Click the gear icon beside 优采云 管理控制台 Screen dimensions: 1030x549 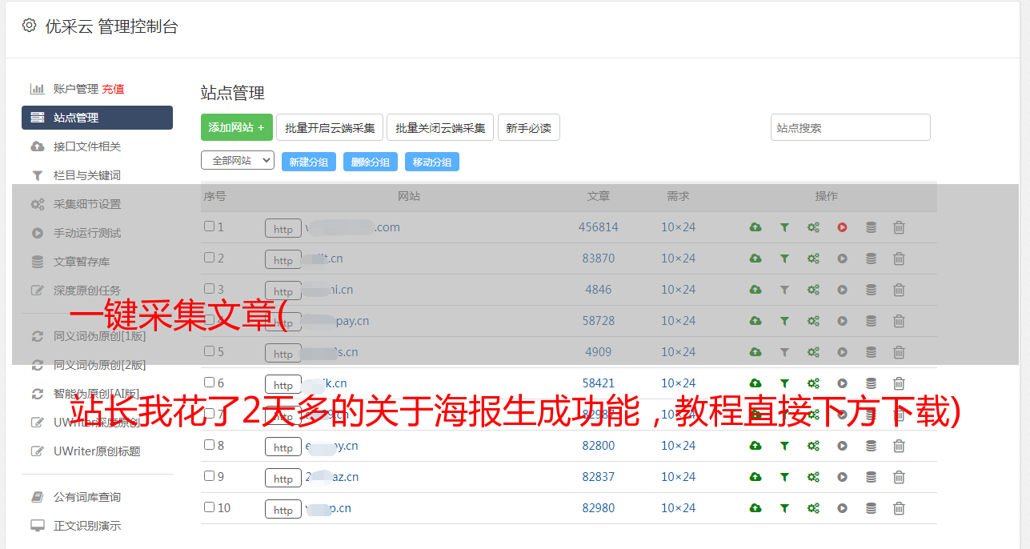[x=29, y=26]
